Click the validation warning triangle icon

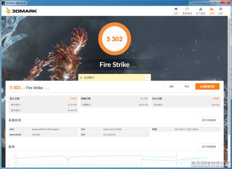81,77
